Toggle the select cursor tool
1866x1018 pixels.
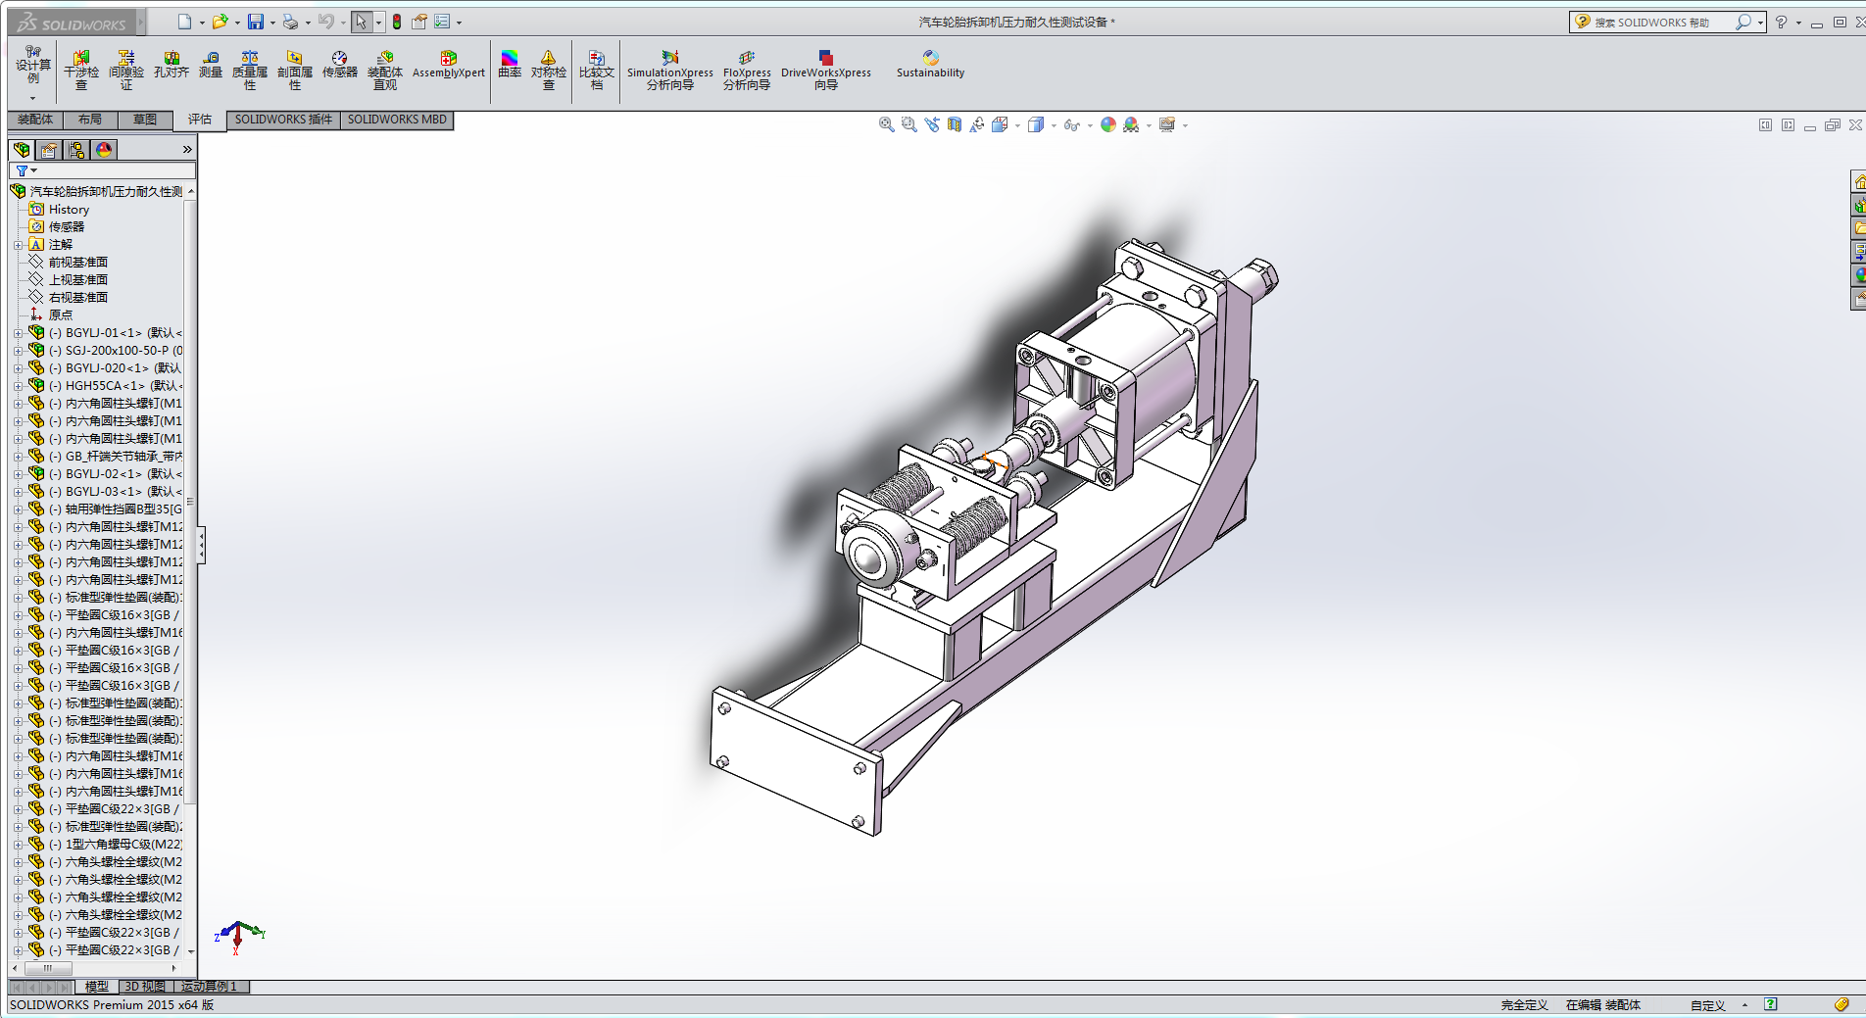coord(361,22)
